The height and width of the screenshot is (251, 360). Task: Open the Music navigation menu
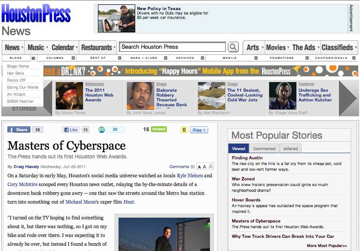(38, 47)
